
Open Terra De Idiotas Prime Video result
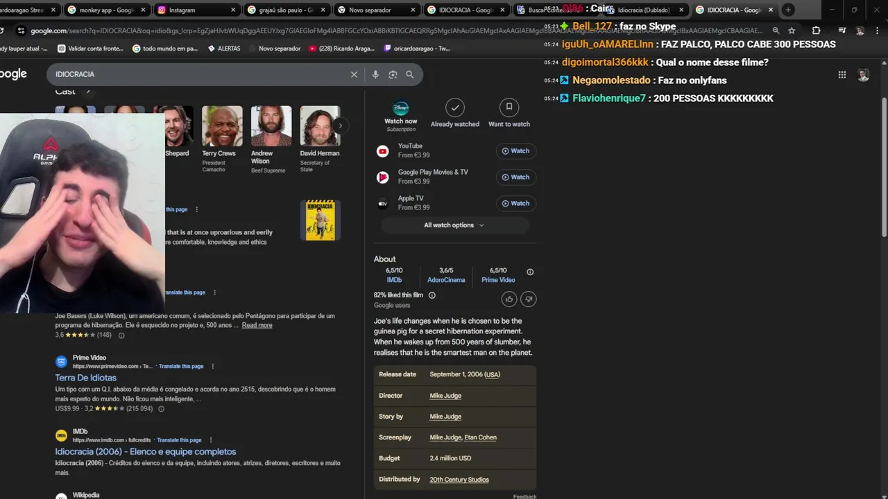86,378
